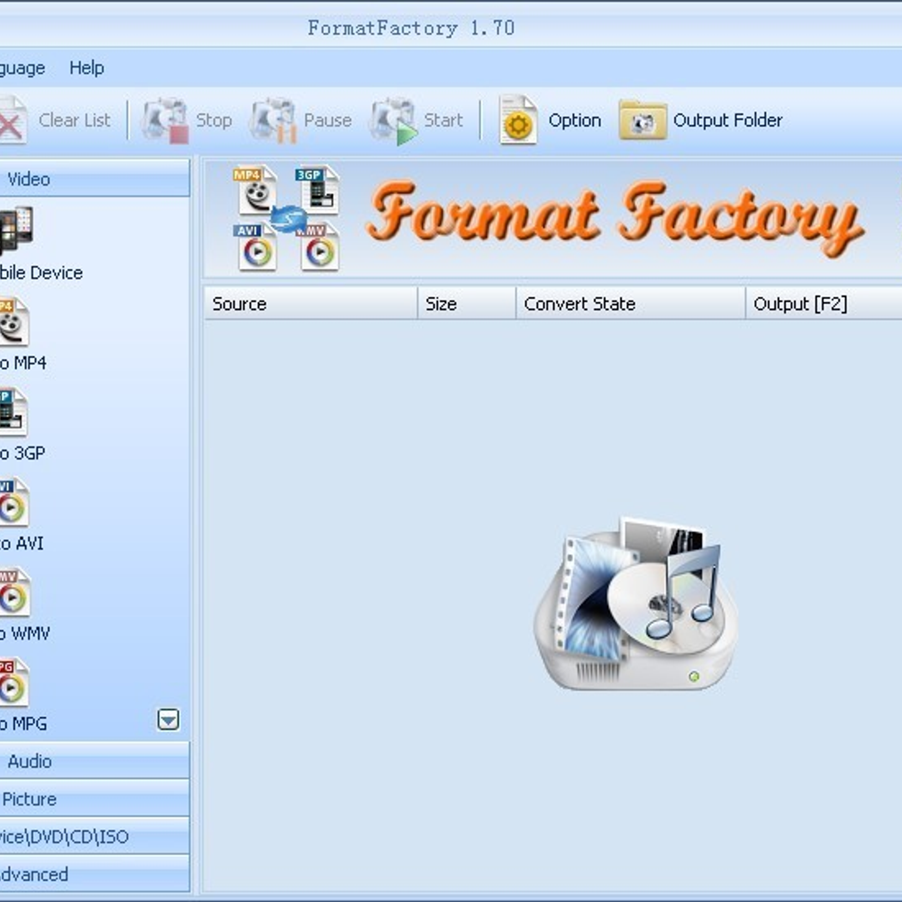Collapse the Video category header

pos(94,179)
